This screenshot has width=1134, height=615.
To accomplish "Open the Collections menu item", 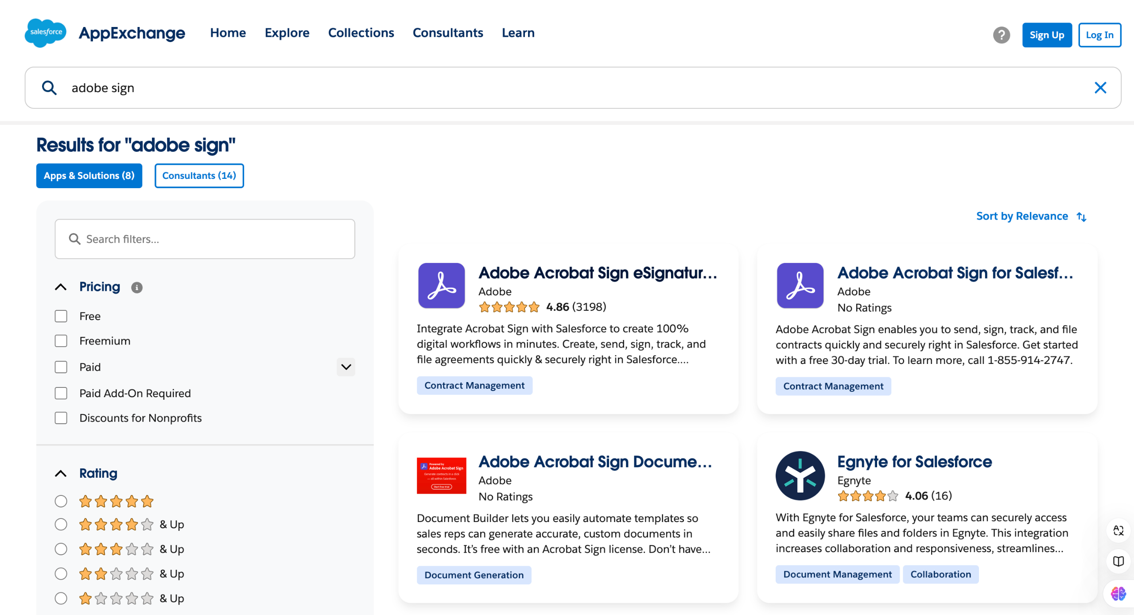I will (361, 33).
